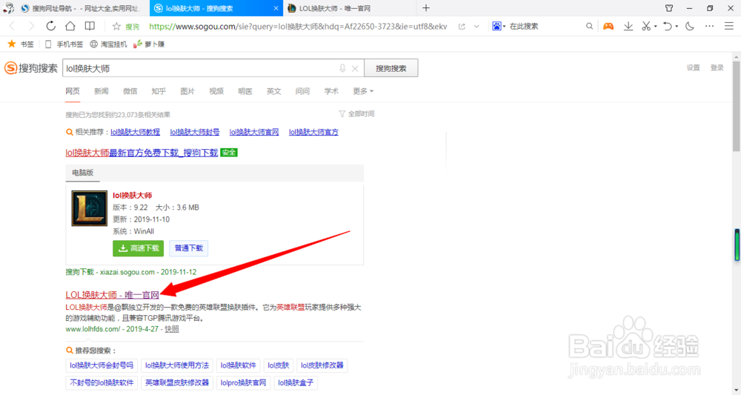Select the 图片 search category

(x=187, y=91)
